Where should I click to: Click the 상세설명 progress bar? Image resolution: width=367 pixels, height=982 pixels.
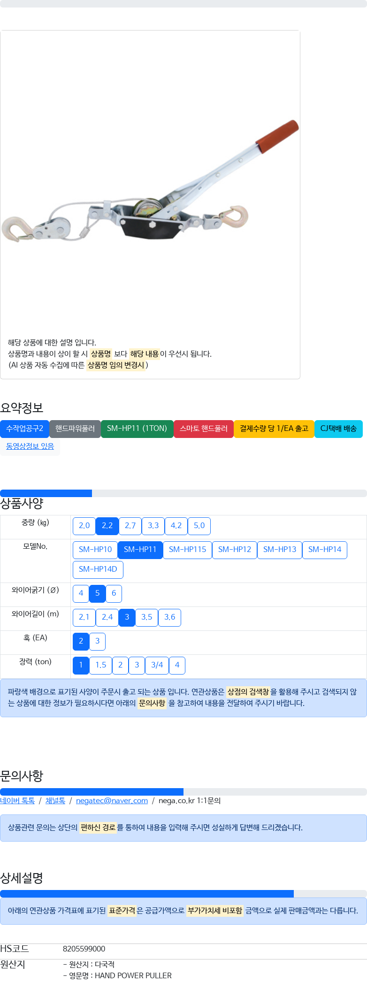click(x=183, y=894)
